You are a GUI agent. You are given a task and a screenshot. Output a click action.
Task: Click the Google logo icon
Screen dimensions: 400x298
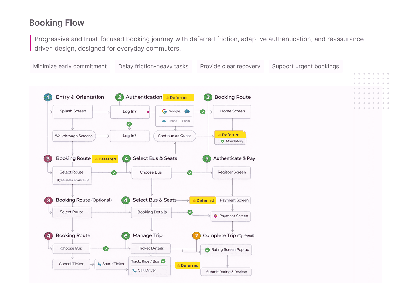coord(165,111)
